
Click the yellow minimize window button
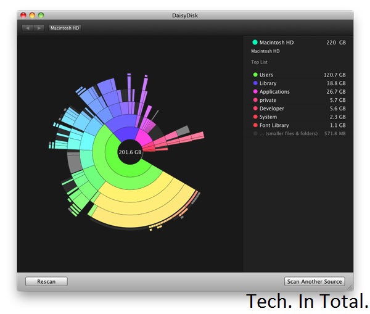pos(32,15)
